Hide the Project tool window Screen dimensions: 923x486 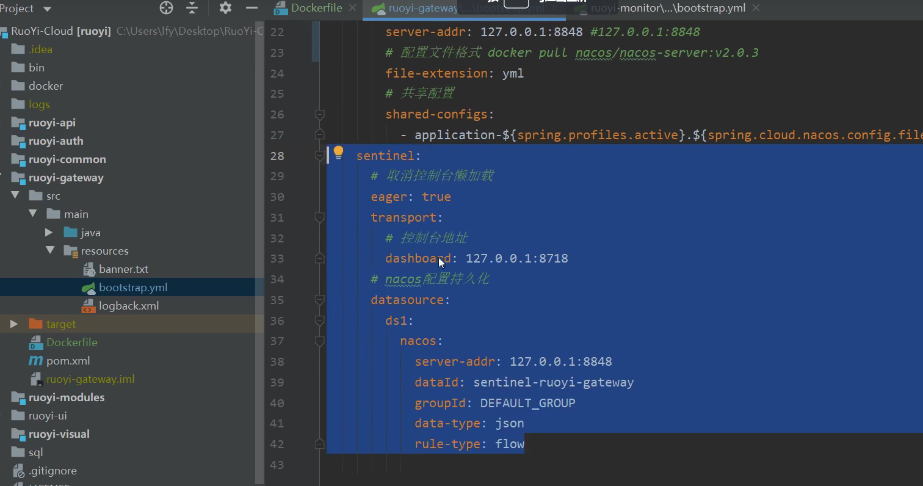[x=252, y=8]
